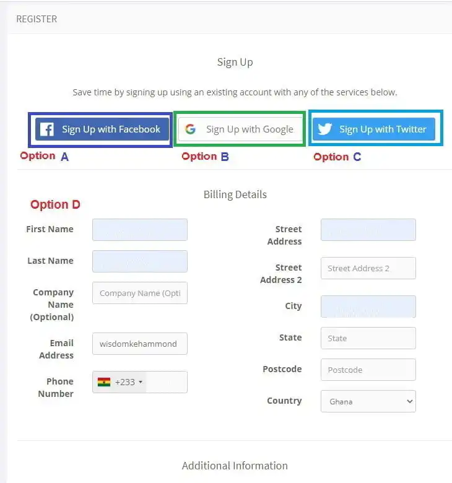The height and width of the screenshot is (483, 452).
Task: Focus the City input field
Action: click(368, 307)
